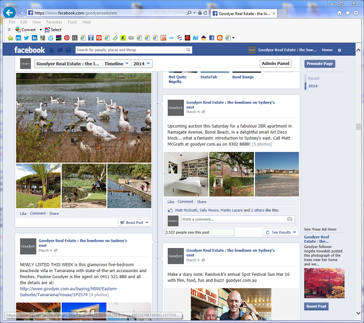The image size is (364, 323).
Task: Open Facebook friend requests icon
Action: click(x=51, y=50)
